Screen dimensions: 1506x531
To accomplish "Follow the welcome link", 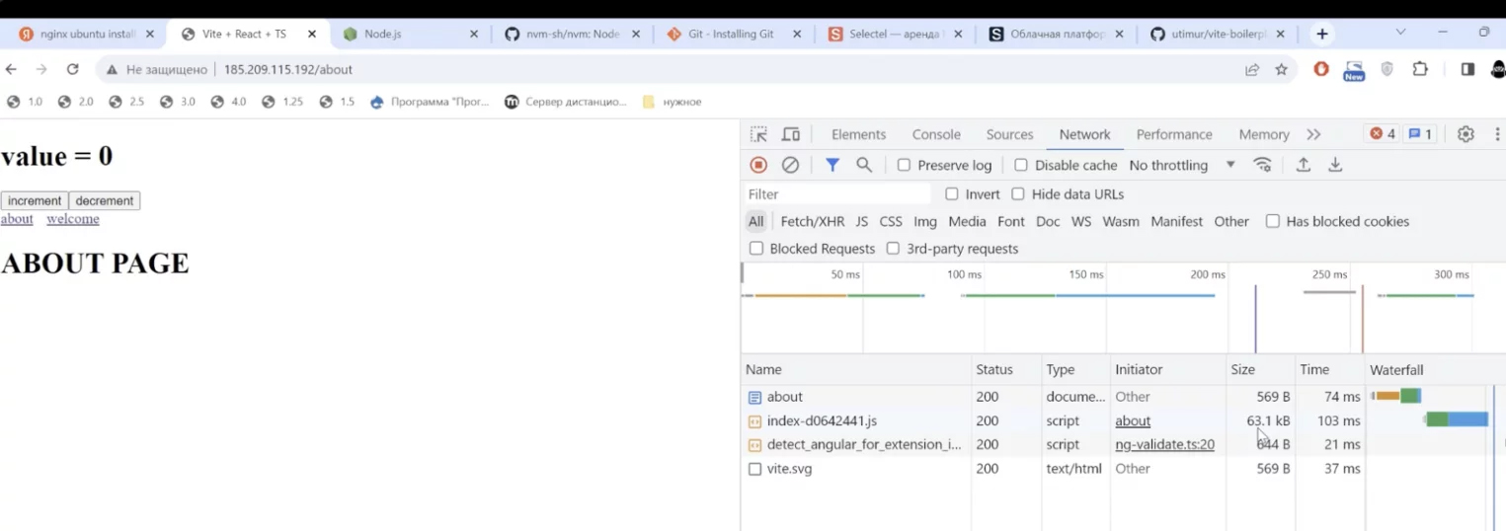I will [73, 219].
